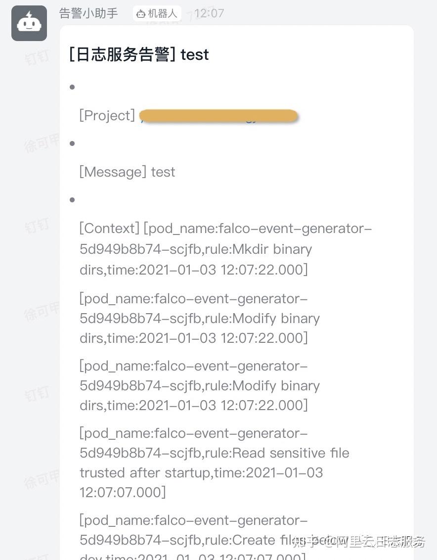
Task: Click the 知乎 watermark logo text
Action: pyautogui.click(x=305, y=542)
